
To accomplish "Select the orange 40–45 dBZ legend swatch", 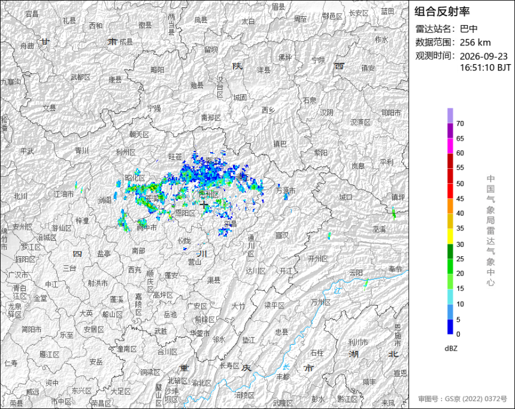I will 450,206.
